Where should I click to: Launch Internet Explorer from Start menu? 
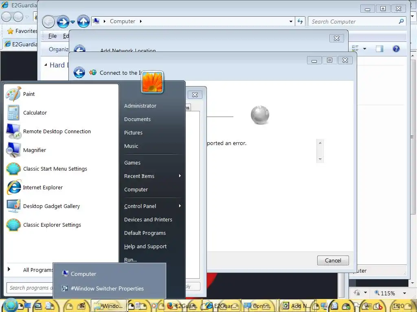(61, 188)
